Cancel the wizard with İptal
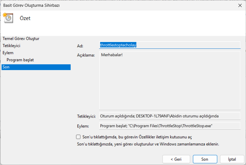 click(232, 159)
